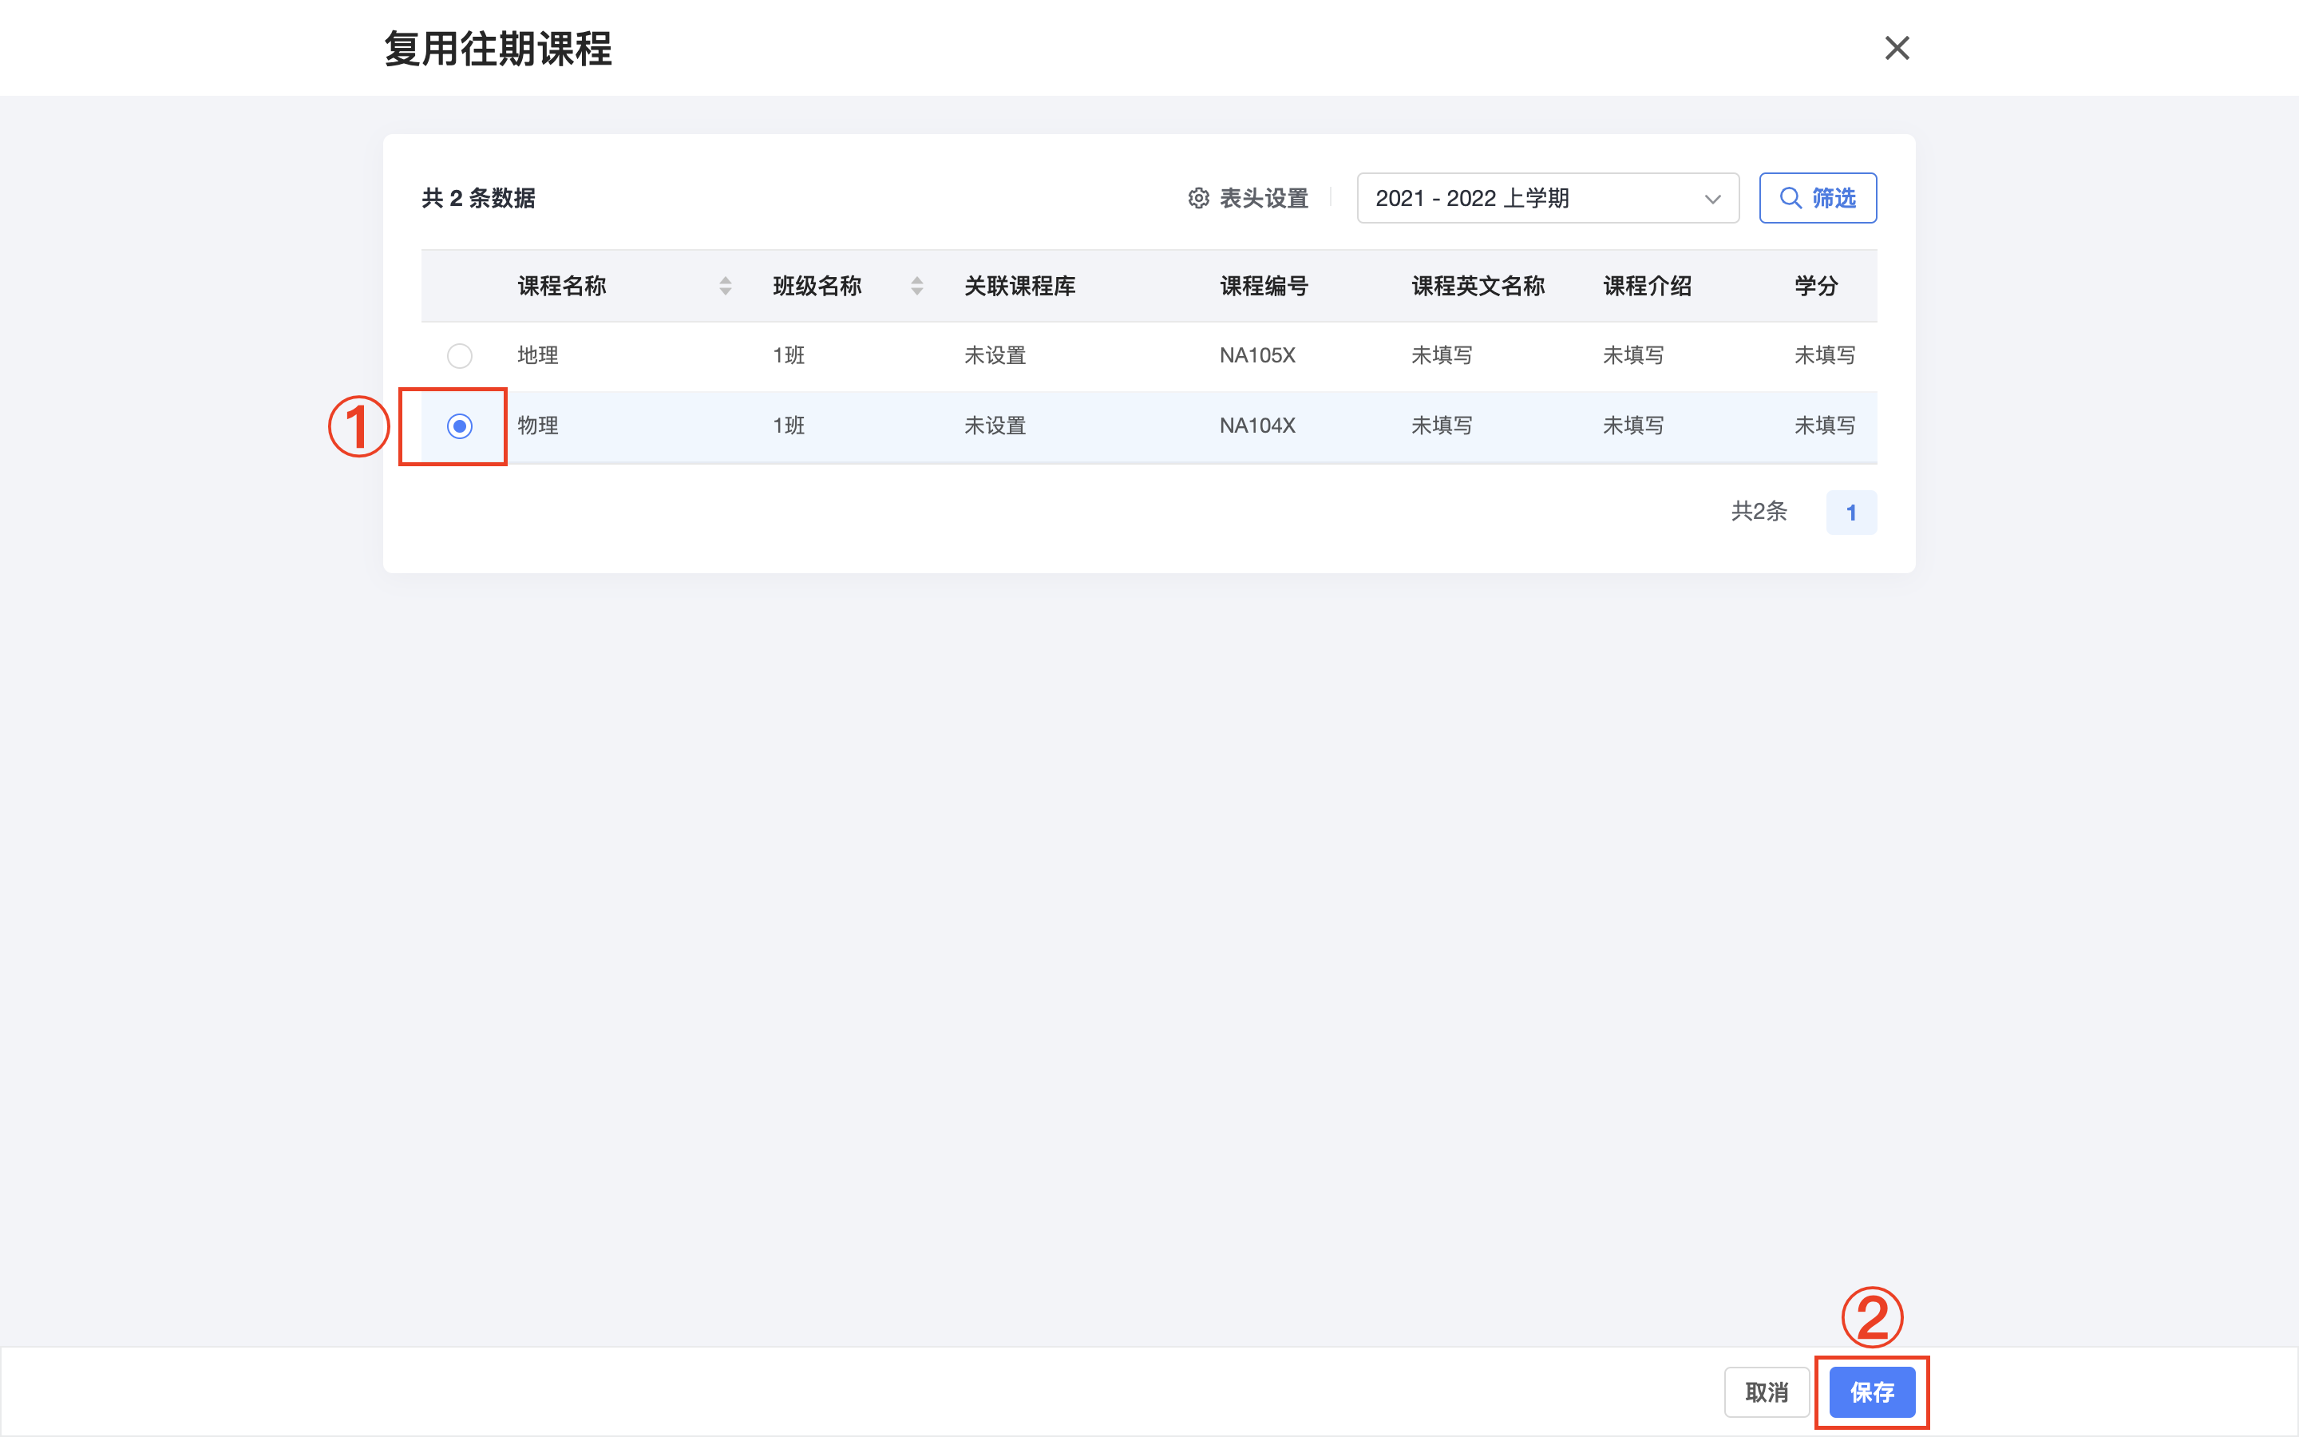This screenshot has height=1437, width=2299.
Task: Click the 筛选 filter button
Action: [x=1818, y=198]
